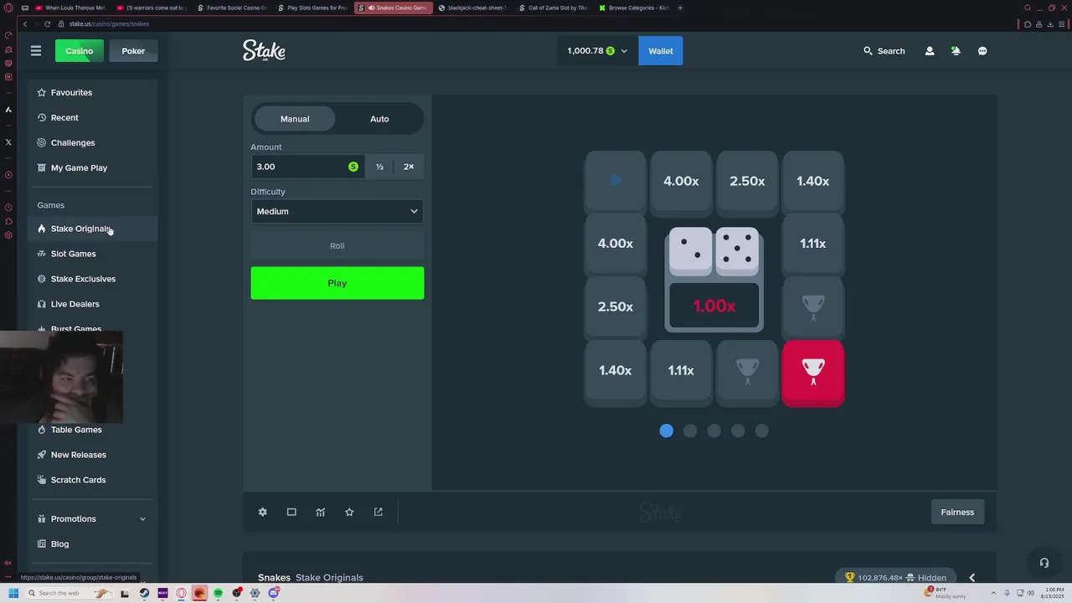Open the Difficulty dropdown set to Medium

[x=337, y=211]
